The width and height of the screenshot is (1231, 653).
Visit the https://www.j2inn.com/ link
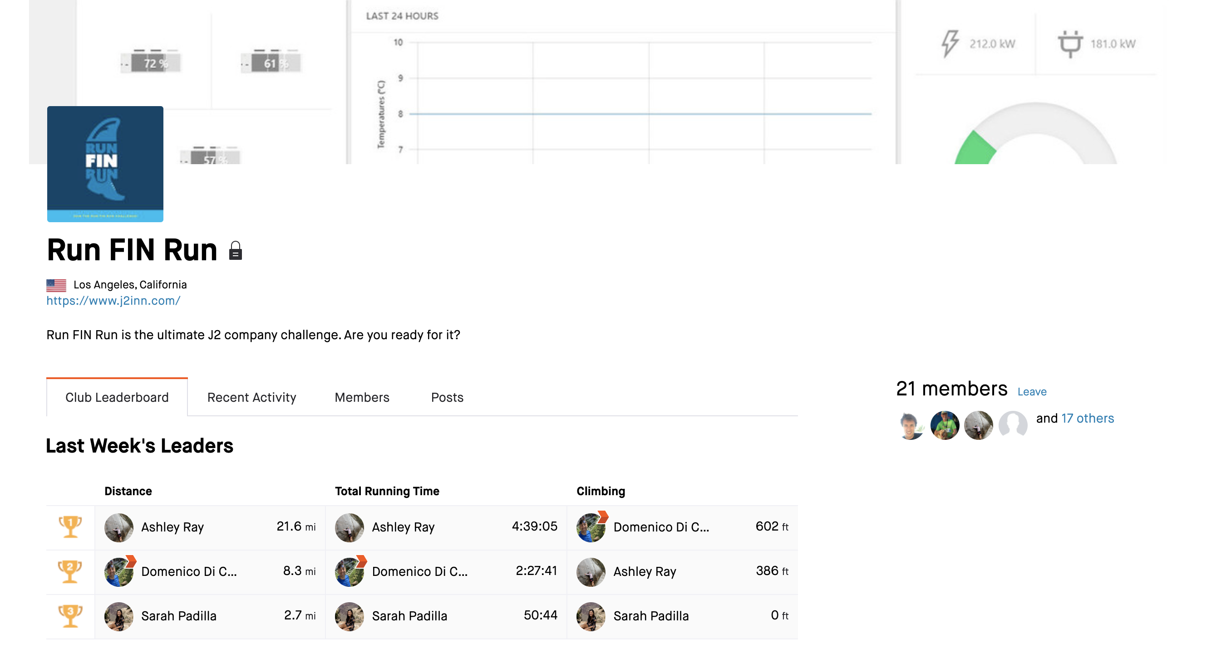pos(113,301)
